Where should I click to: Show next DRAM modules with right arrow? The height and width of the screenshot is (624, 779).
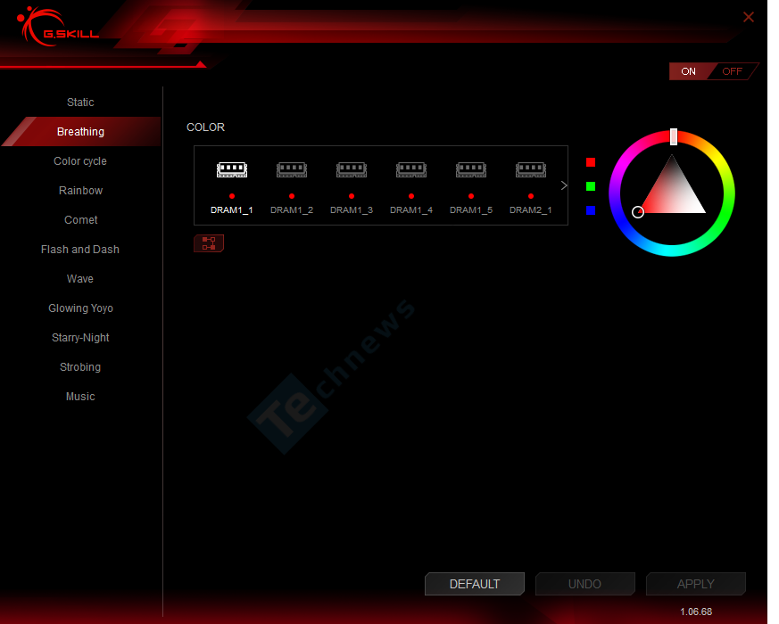tap(563, 185)
